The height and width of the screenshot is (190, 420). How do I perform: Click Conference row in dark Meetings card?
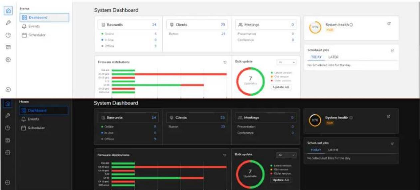[x=266, y=133]
